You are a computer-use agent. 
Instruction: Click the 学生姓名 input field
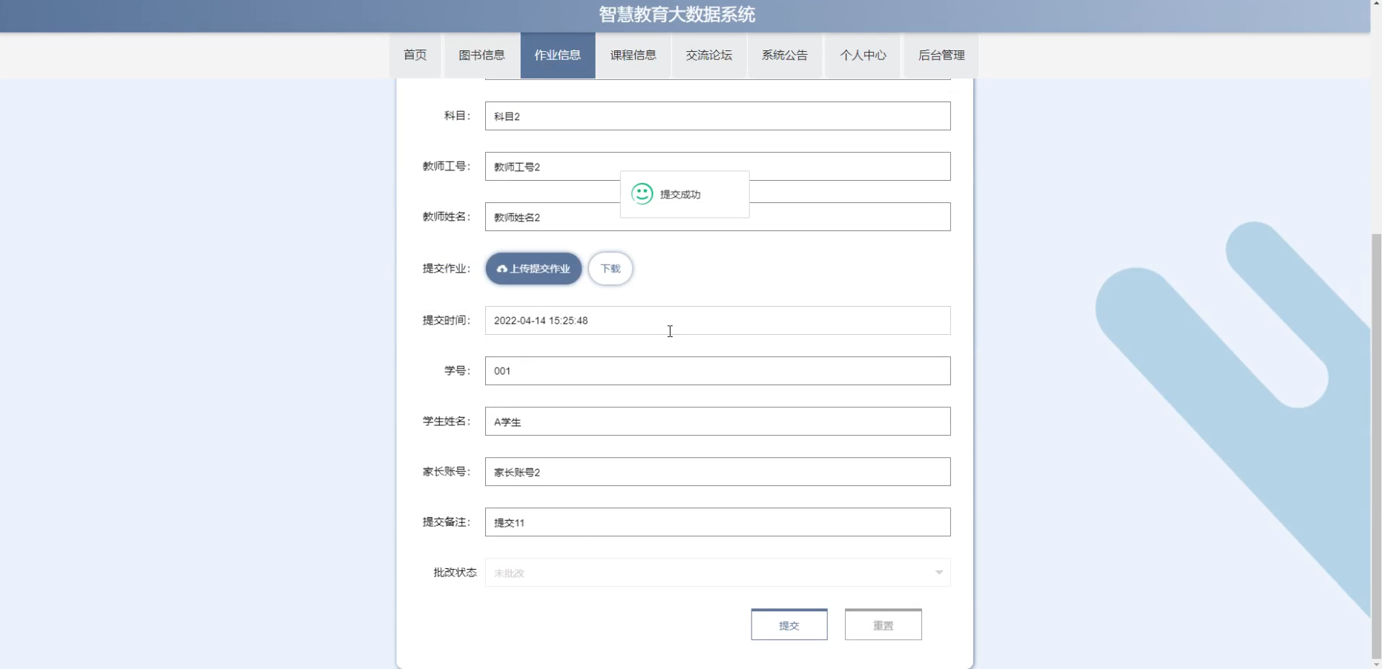tap(717, 422)
